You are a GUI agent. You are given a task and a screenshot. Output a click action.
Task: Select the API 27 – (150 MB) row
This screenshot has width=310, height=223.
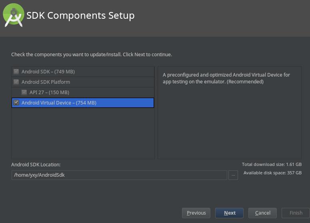pos(83,92)
